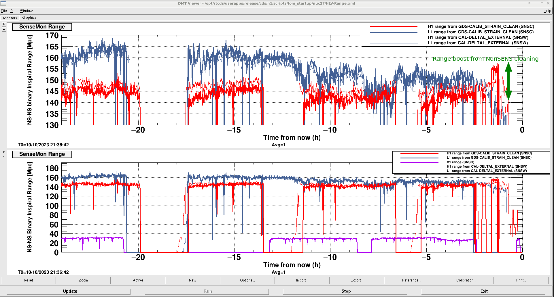Switch to the Monitors tab
Viewport: 554px width, 297px height.
10,18
